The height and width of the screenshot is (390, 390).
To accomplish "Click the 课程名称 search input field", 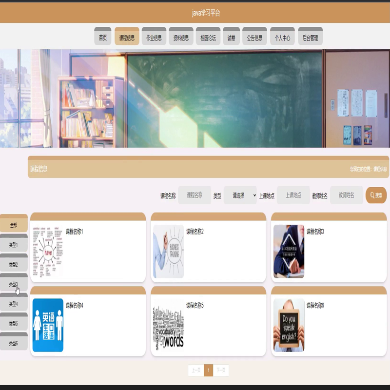I will point(195,195).
